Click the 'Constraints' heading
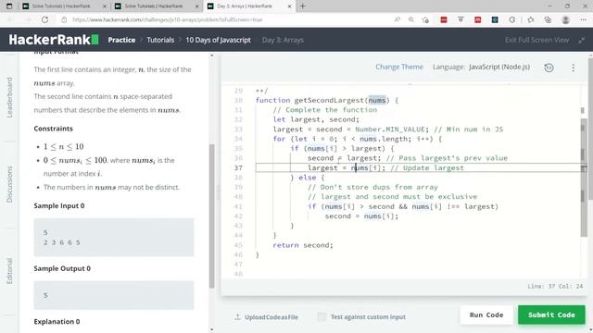Viewport: 593px width, 333px height. (x=54, y=129)
